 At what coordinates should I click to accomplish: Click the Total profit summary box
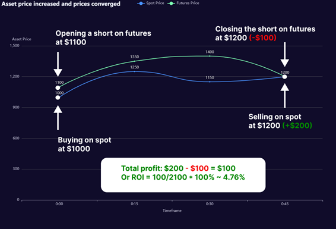tap(183, 175)
